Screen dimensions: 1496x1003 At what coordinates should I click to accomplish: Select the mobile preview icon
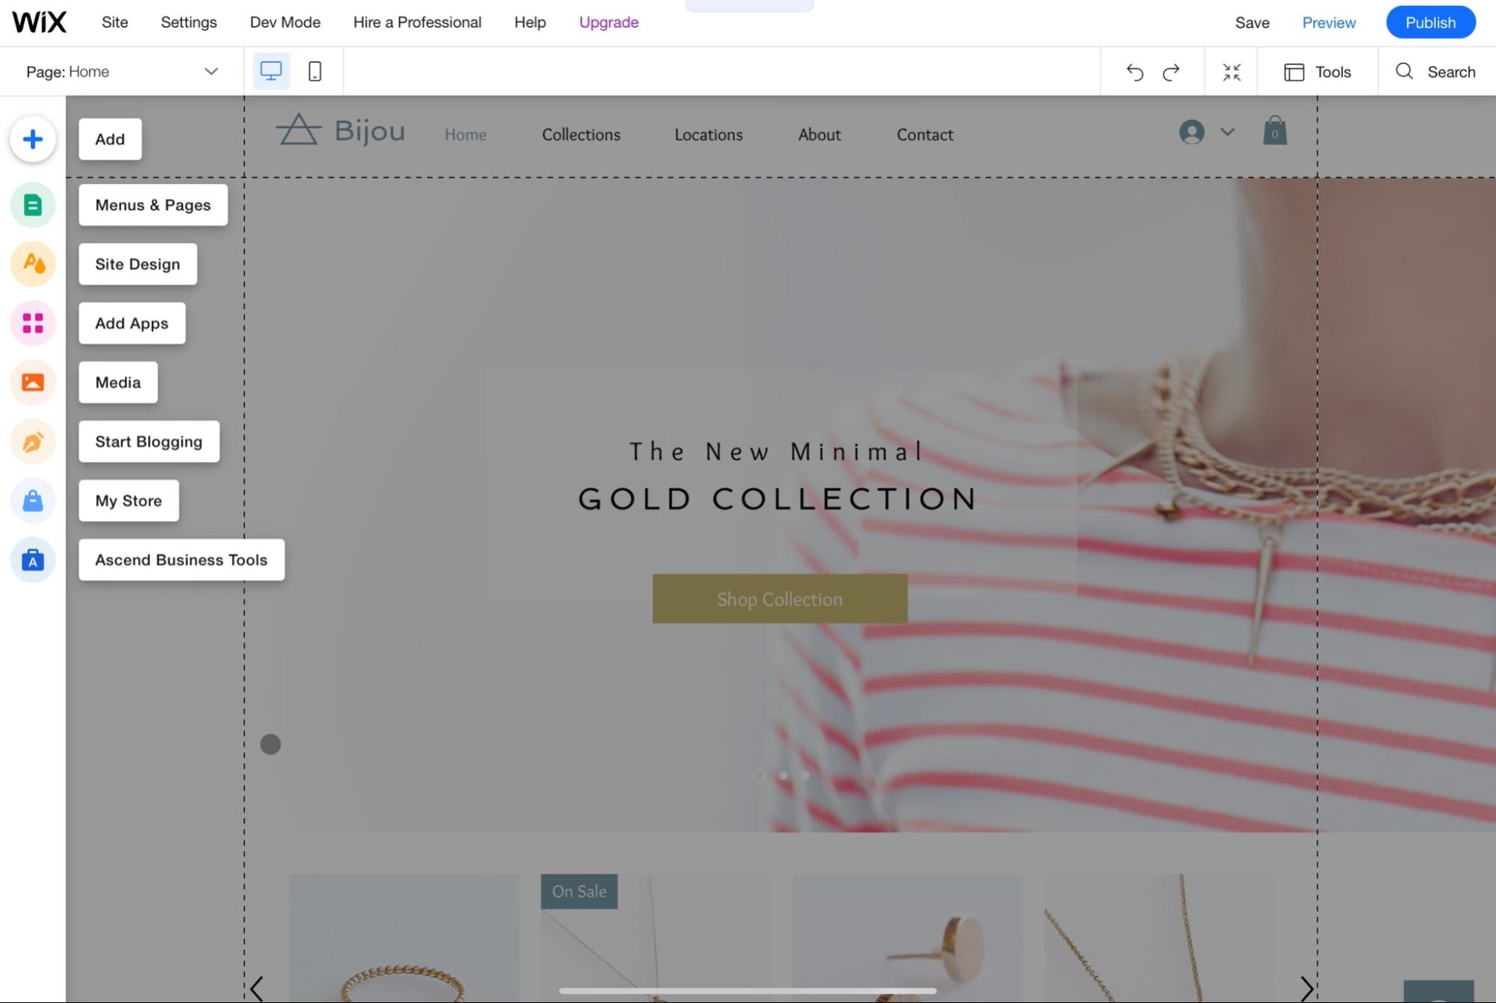point(314,70)
